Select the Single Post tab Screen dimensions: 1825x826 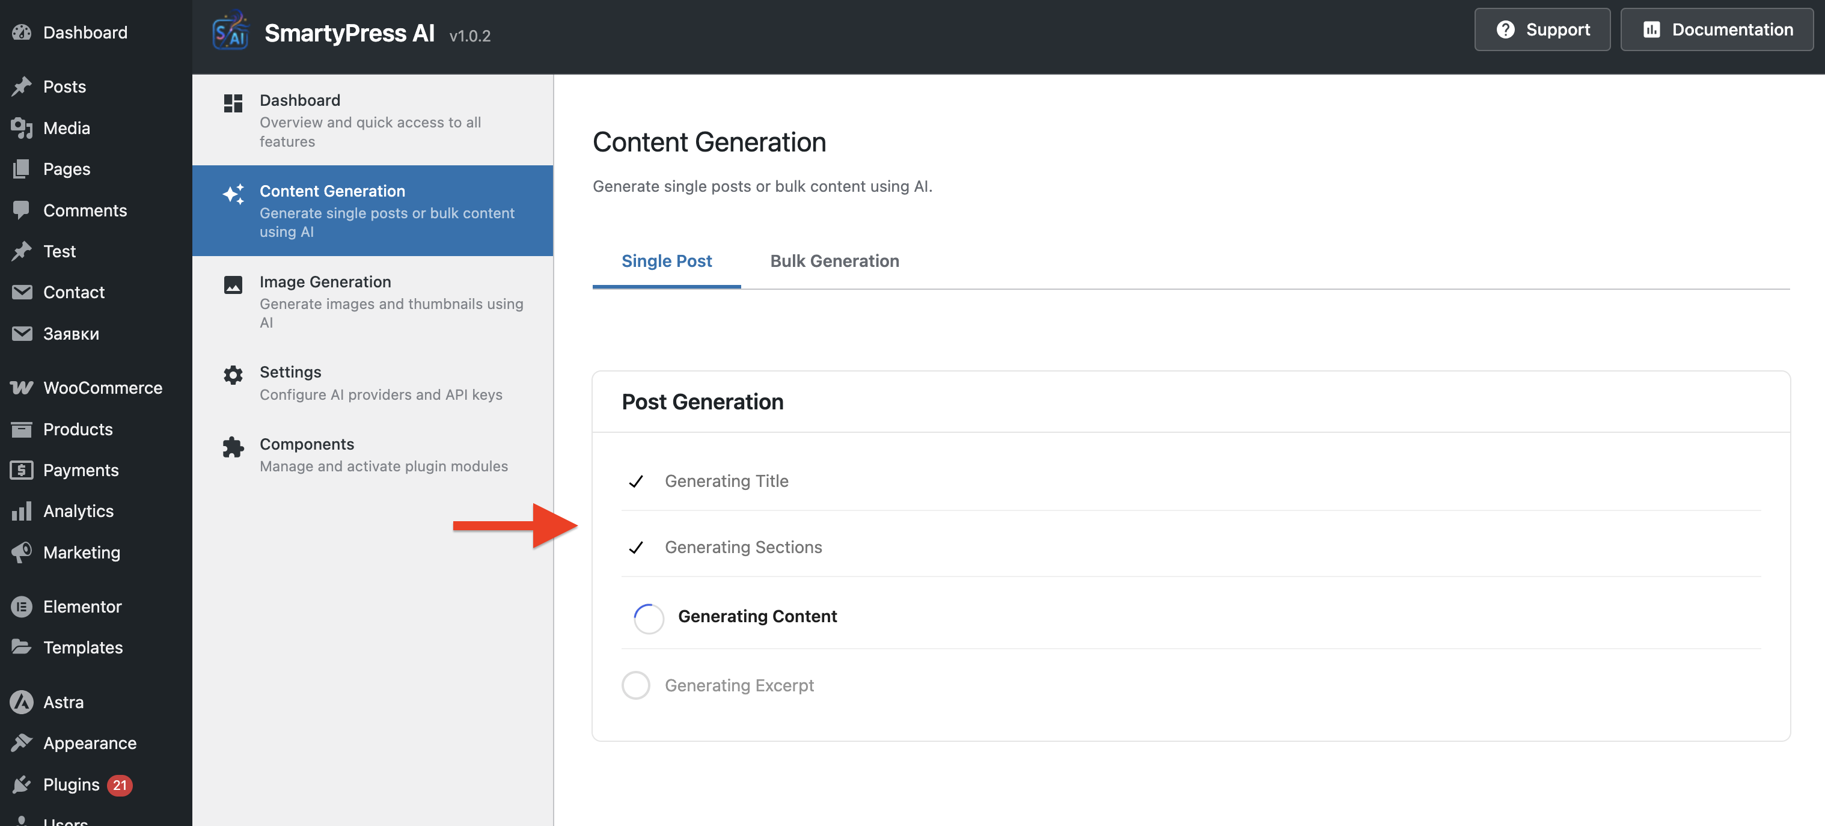coord(666,261)
